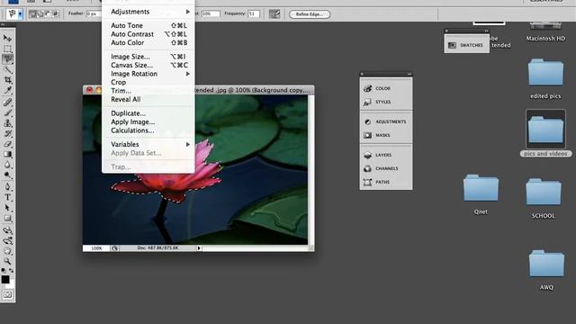This screenshot has width=576, height=324.
Task: Select the Type tool
Action: [7, 197]
